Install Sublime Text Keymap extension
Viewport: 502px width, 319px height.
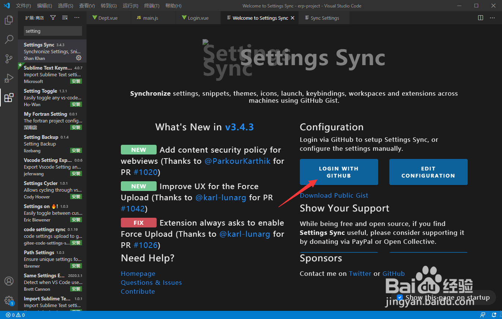point(76,81)
